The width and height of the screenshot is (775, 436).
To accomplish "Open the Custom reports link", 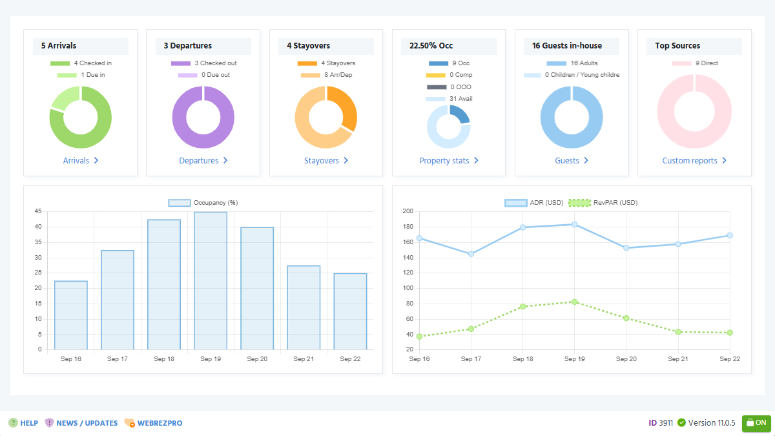I will point(694,160).
